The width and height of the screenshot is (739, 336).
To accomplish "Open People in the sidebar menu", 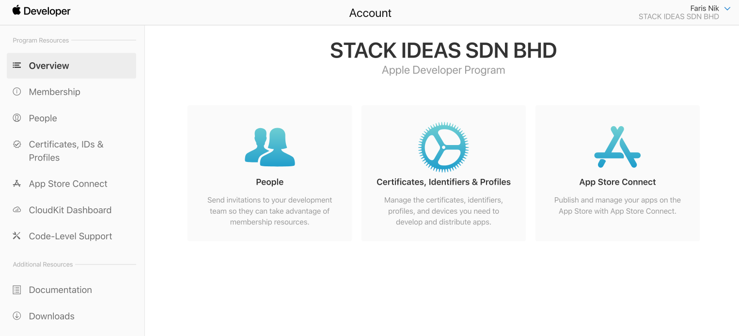I will [43, 118].
